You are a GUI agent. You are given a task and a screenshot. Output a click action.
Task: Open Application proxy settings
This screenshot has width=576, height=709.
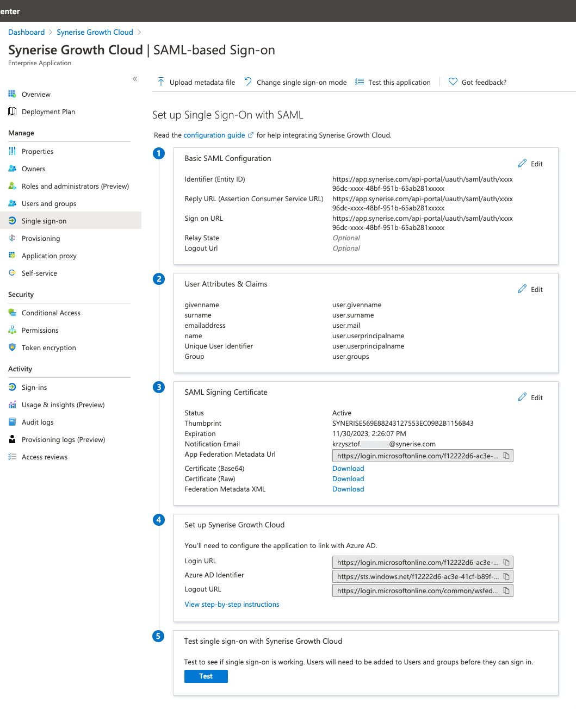click(x=49, y=256)
